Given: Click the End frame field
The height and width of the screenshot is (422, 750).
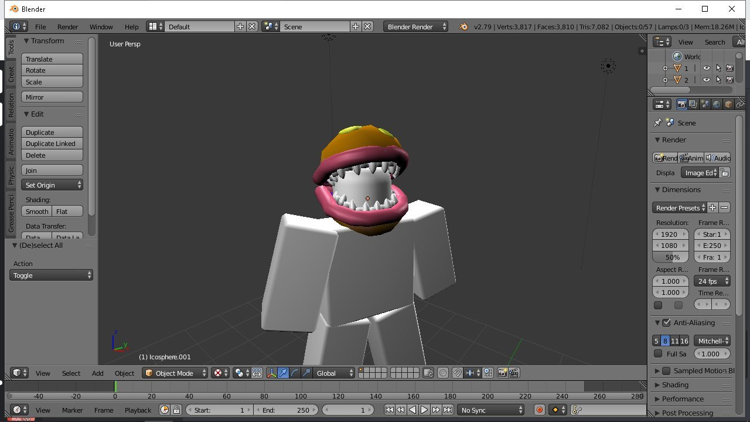Looking at the screenshot, I should click(285, 410).
